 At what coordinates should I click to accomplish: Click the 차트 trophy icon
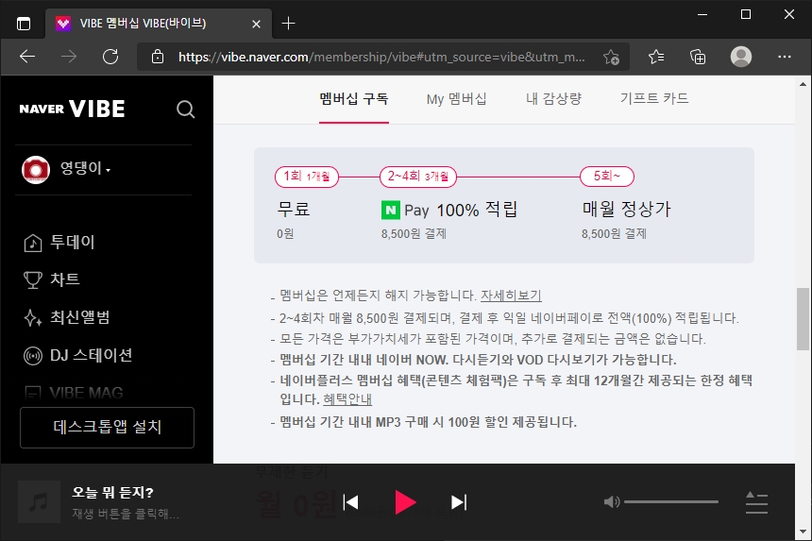click(33, 280)
